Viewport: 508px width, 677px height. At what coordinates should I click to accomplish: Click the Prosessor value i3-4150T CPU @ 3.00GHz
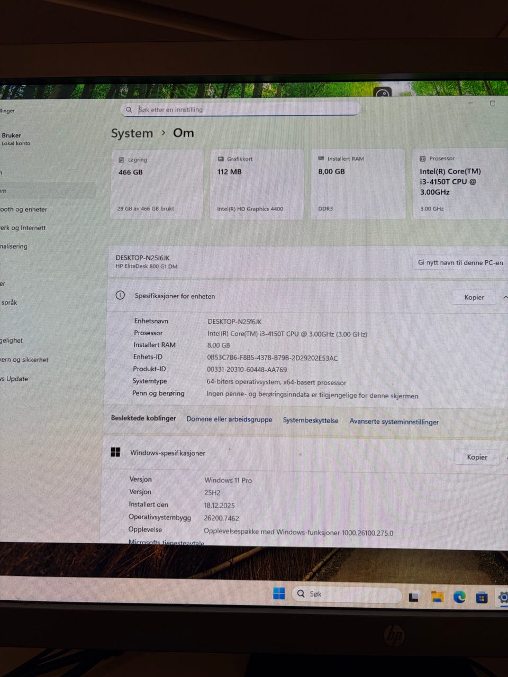287,334
